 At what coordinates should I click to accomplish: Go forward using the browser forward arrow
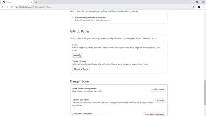[x=7, y=7]
